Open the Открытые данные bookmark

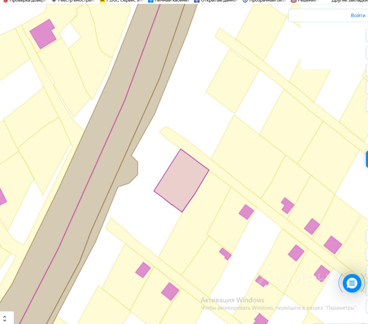tap(216, 1)
